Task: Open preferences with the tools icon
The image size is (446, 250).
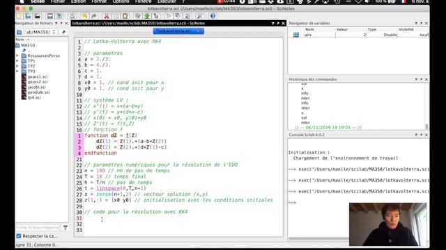Action: [200, 16]
